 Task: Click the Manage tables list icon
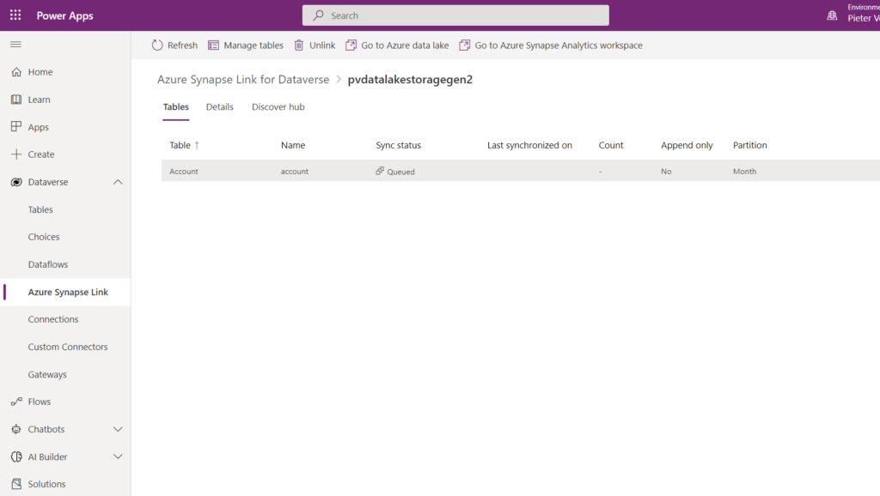click(x=213, y=45)
